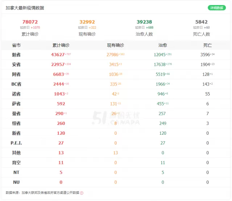This screenshot has height=201, width=232.
Task: Select the NT row label
Action: (x=16, y=172)
